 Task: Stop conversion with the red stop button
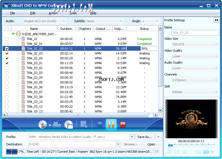[123, 125]
